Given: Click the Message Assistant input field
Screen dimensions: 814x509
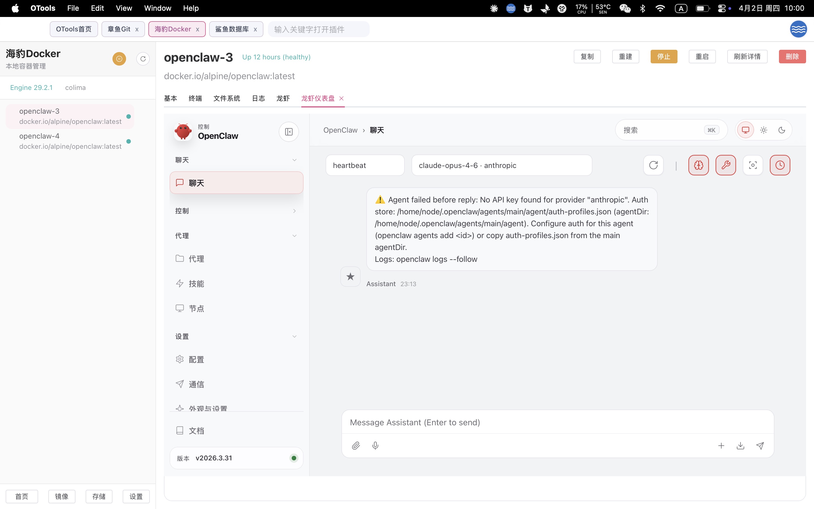Looking at the screenshot, I should click(x=557, y=422).
